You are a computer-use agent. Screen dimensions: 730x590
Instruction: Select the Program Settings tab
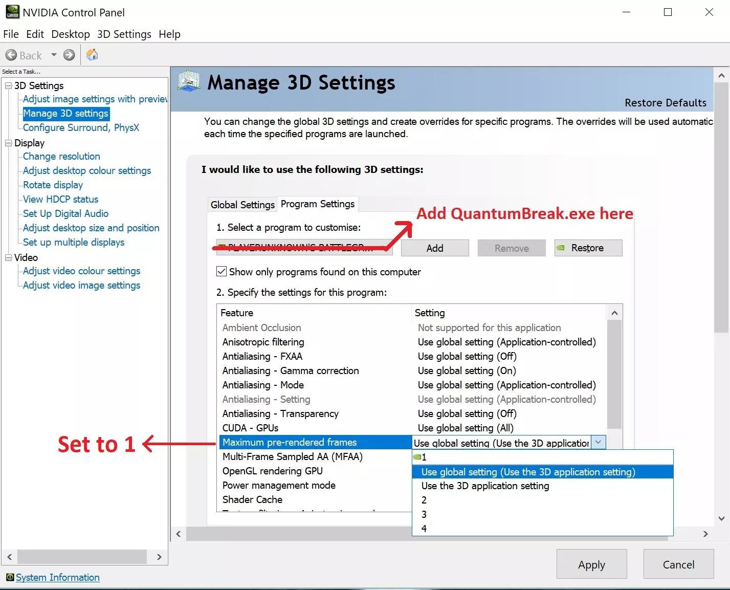click(x=318, y=204)
